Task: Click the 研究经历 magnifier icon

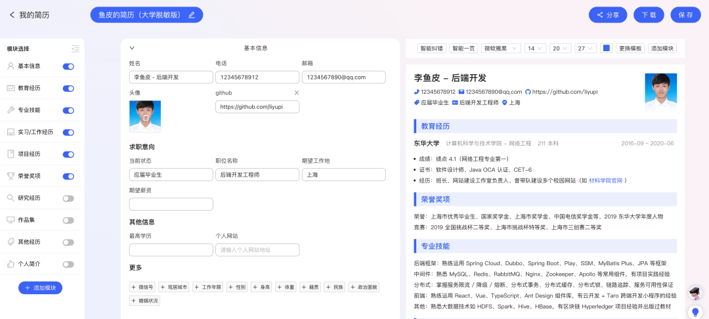Action: point(11,198)
